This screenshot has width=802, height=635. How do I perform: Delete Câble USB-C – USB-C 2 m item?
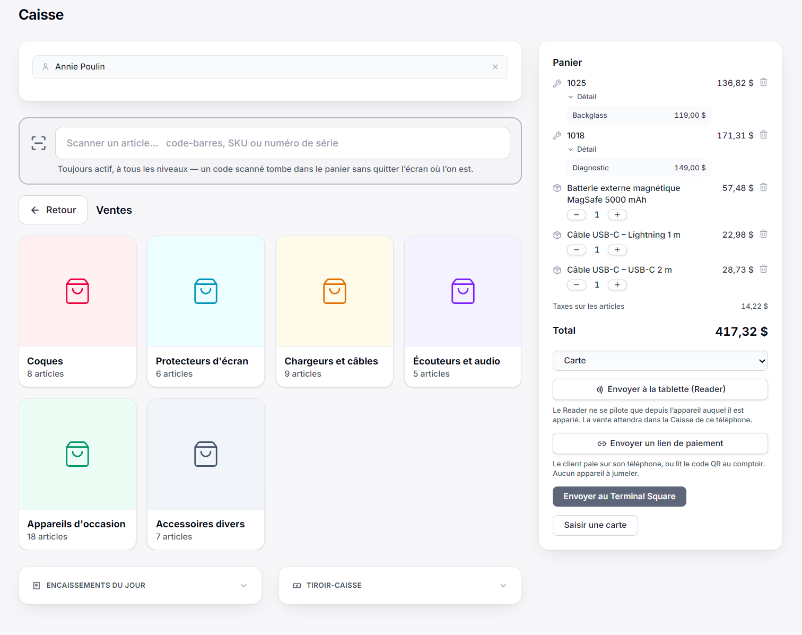coord(763,269)
